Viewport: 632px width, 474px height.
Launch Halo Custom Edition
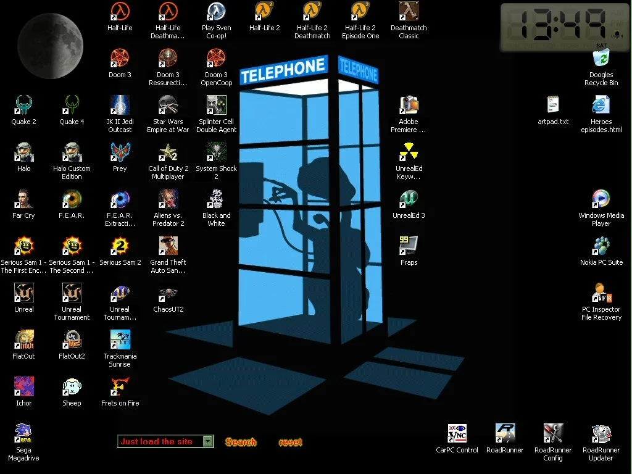click(x=72, y=152)
